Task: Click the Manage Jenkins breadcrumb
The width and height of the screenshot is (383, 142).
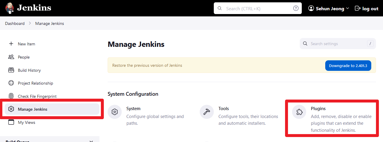Action: coord(50,23)
